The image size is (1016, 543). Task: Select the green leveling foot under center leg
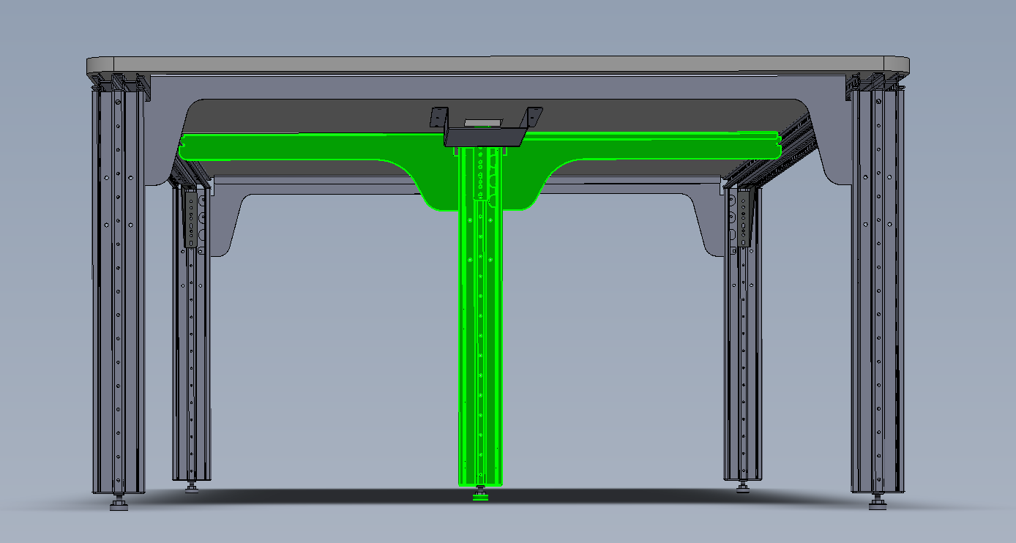(480, 498)
